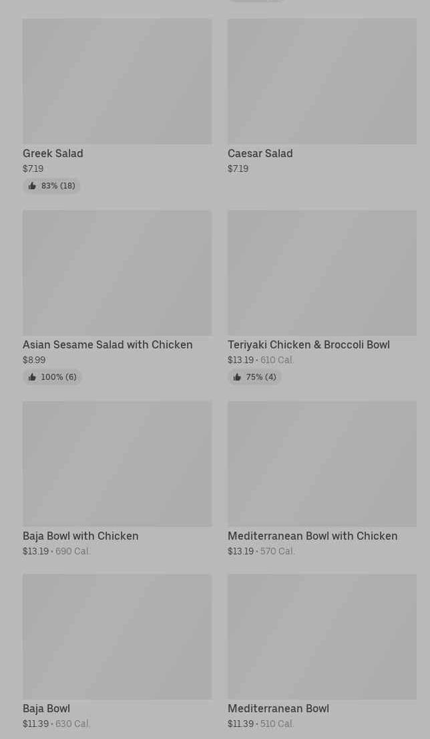Click the Caesar Salad title
Image resolution: width=430 pixels, height=739 pixels.
click(260, 153)
